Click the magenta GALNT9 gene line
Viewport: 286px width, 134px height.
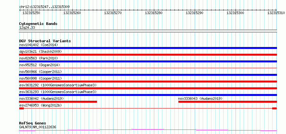click(x=148, y=130)
